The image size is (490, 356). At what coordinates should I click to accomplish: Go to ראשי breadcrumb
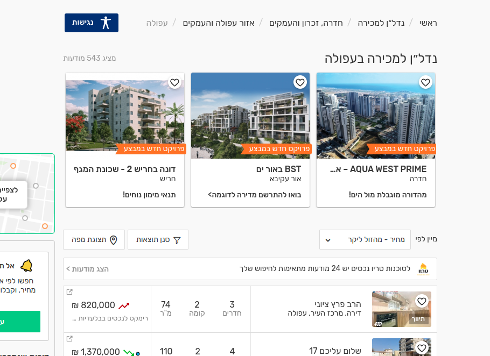(428, 23)
